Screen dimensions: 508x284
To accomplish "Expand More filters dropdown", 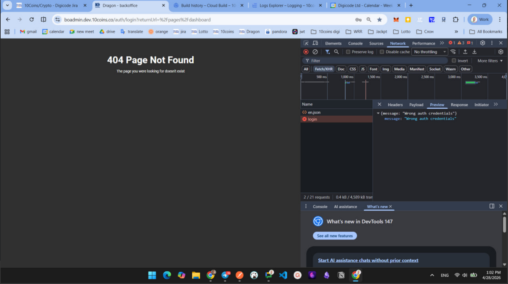I will 490,61.
